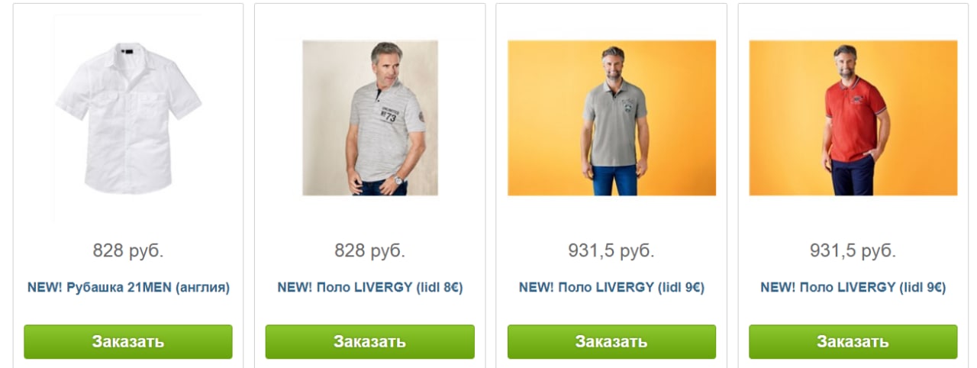
Task: View the plain grey polo on orange background
Action: pos(611,118)
